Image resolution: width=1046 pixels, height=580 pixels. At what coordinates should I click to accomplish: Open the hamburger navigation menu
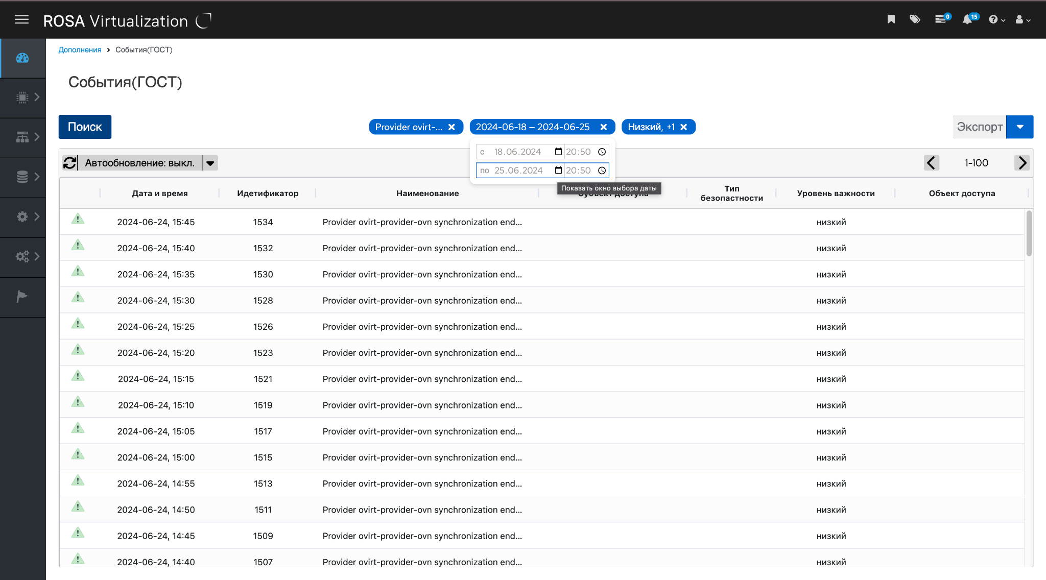(x=21, y=20)
